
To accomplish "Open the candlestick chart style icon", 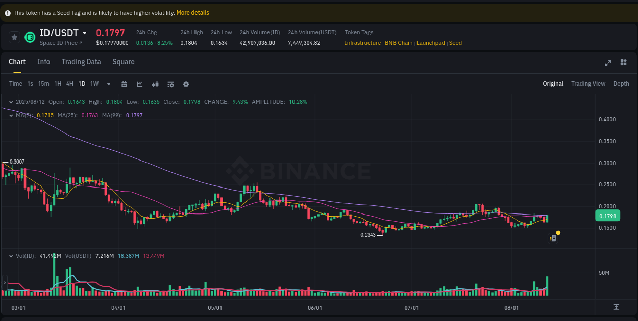I will 155,84.
